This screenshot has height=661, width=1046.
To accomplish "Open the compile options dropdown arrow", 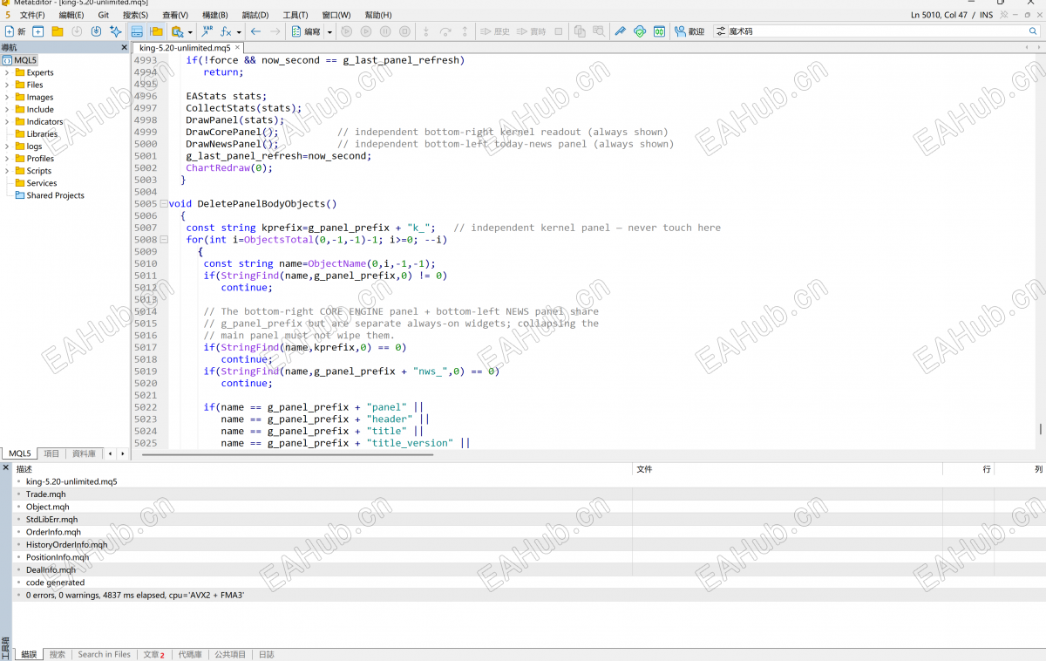I will point(329,31).
